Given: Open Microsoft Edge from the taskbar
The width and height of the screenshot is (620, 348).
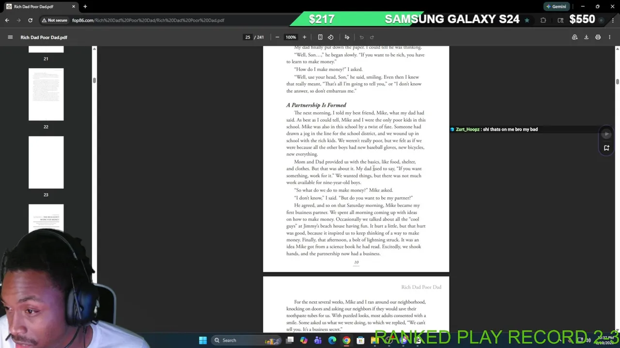Looking at the screenshot, I should (x=332, y=340).
